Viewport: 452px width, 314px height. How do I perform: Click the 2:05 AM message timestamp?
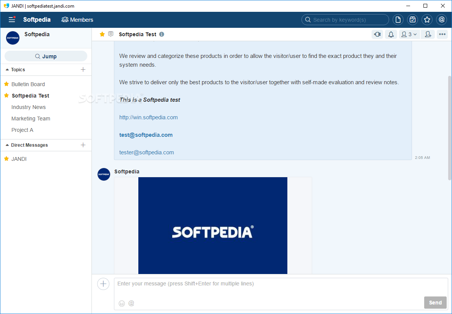pos(422,158)
